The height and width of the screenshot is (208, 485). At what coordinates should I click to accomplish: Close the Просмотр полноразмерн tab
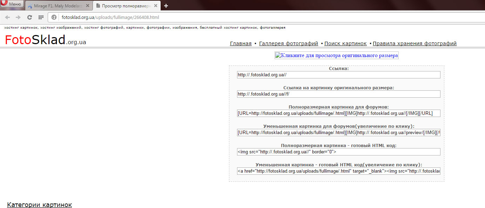click(156, 6)
